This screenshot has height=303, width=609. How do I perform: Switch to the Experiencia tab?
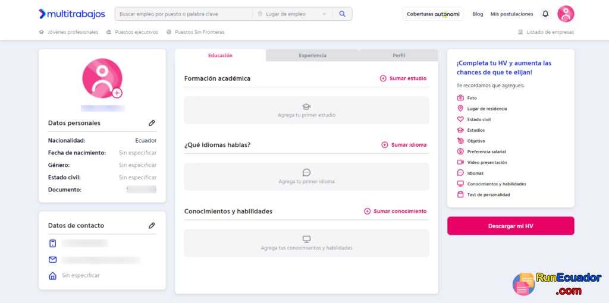312,55
